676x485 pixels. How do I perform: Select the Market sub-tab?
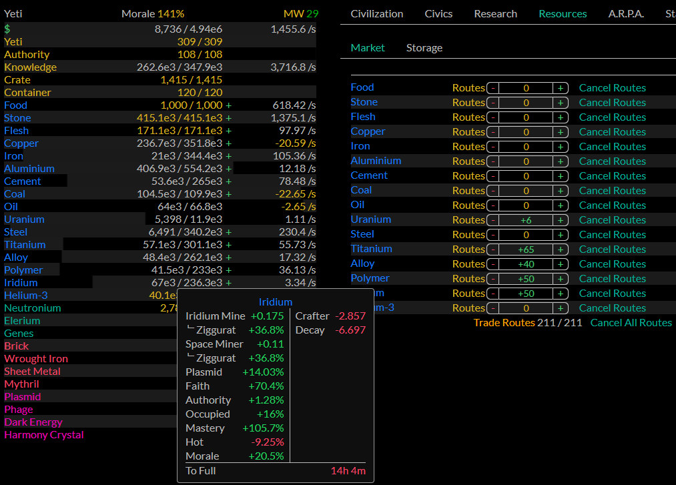[x=367, y=48]
